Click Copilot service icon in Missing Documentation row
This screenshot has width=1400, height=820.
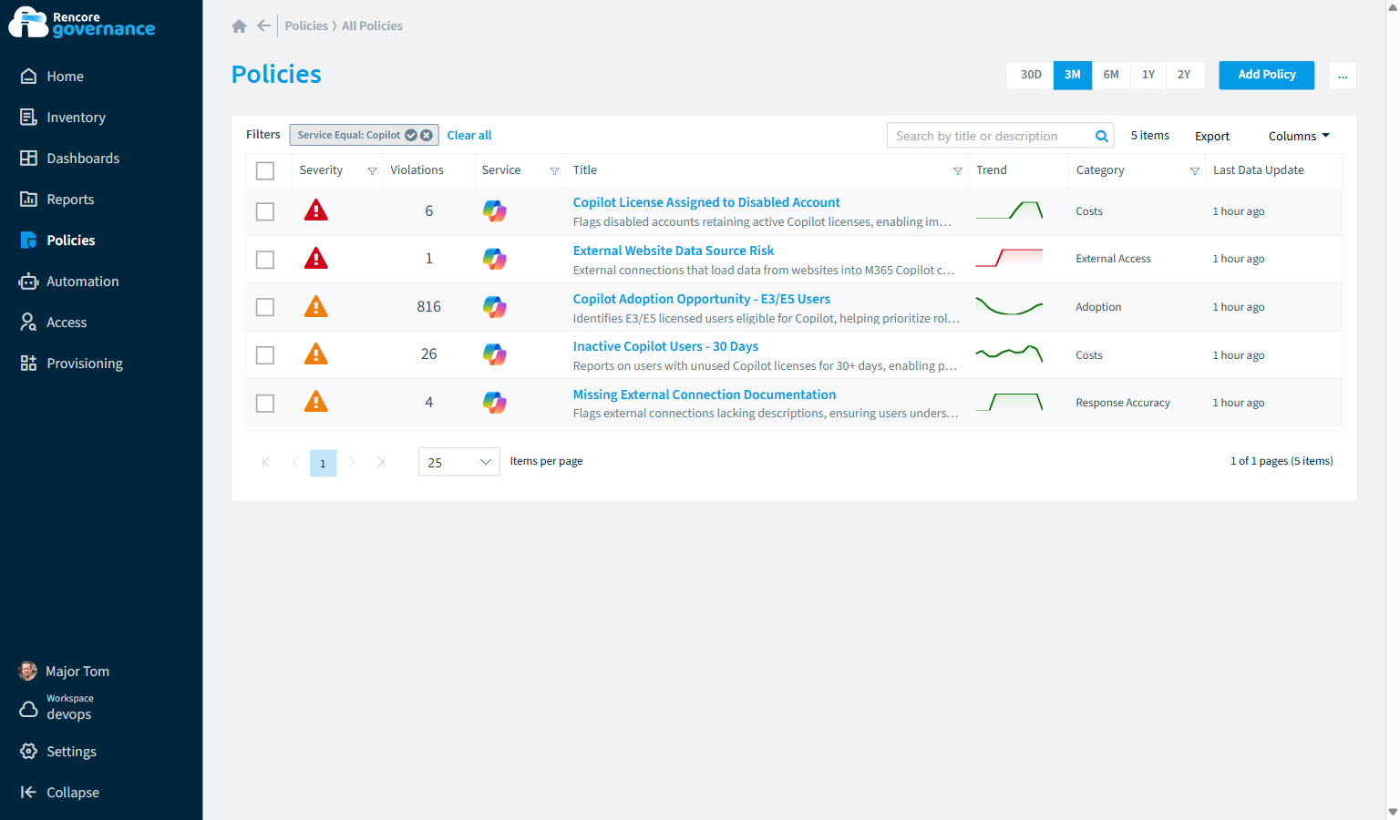pyautogui.click(x=495, y=403)
